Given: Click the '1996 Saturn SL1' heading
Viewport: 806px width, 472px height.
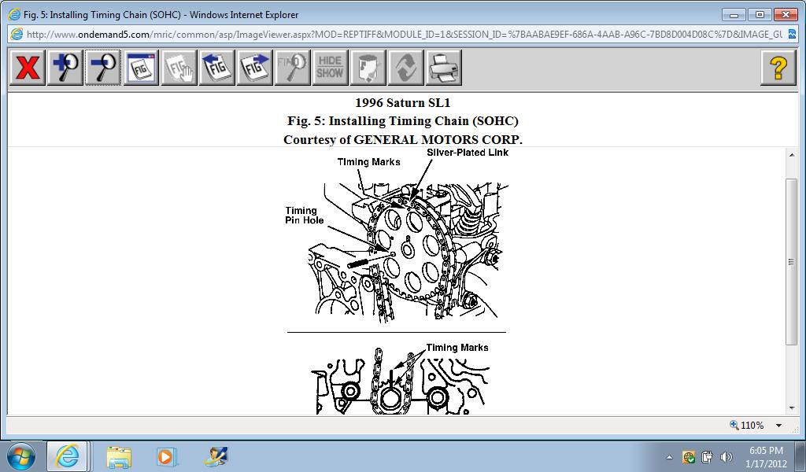Looking at the screenshot, I should (x=402, y=103).
